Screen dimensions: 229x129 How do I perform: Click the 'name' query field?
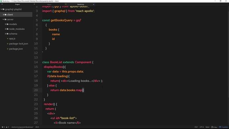click(x=56, y=34)
